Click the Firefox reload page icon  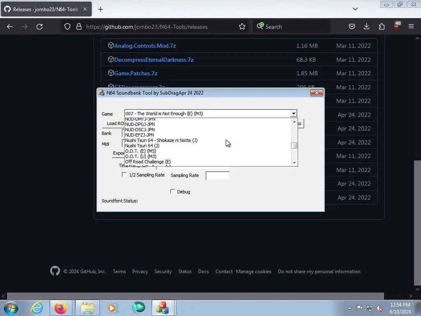click(39, 27)
